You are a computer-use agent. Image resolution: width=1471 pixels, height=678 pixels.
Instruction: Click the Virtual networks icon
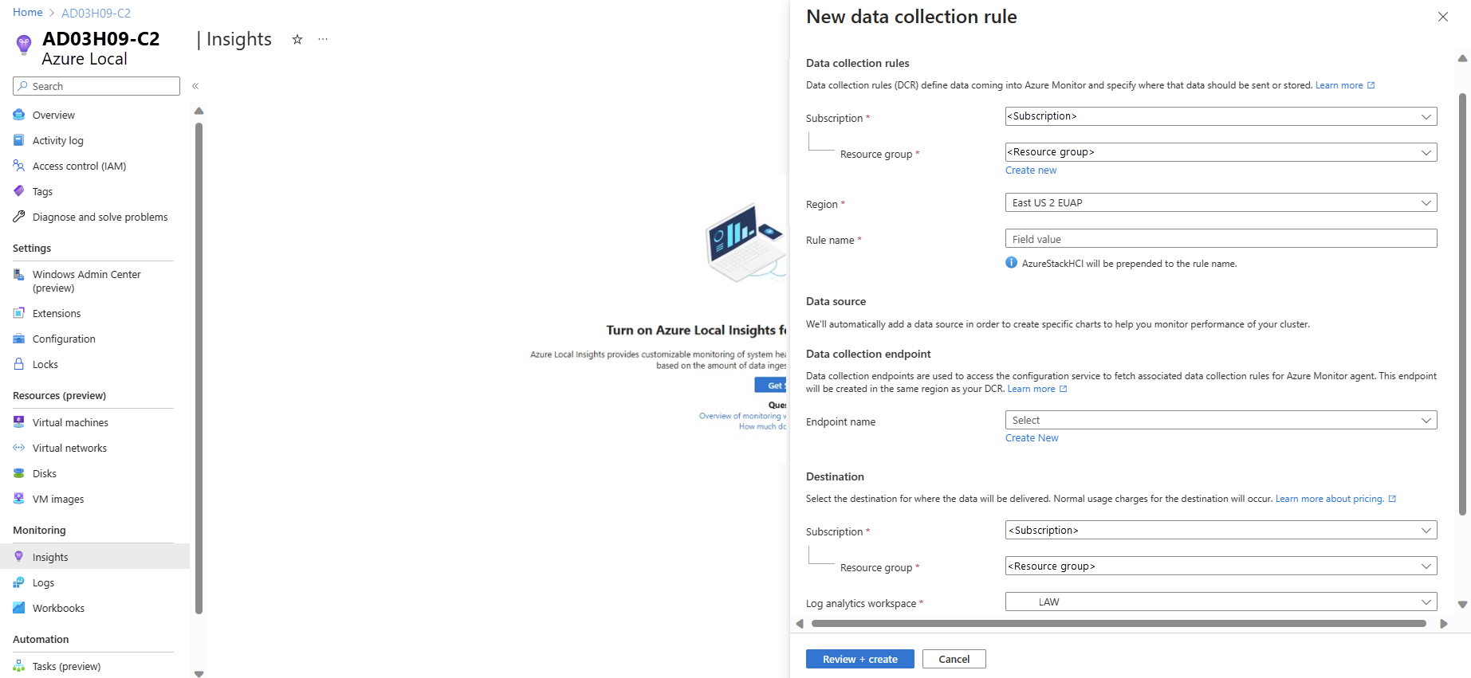tap(19, 448)
